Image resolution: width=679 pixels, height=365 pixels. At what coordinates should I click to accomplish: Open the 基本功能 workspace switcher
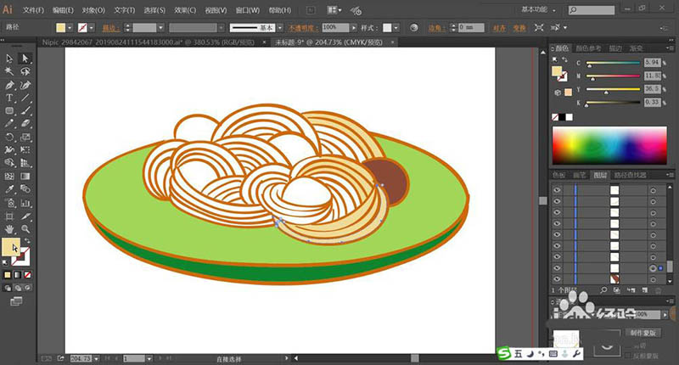point(538,9)
